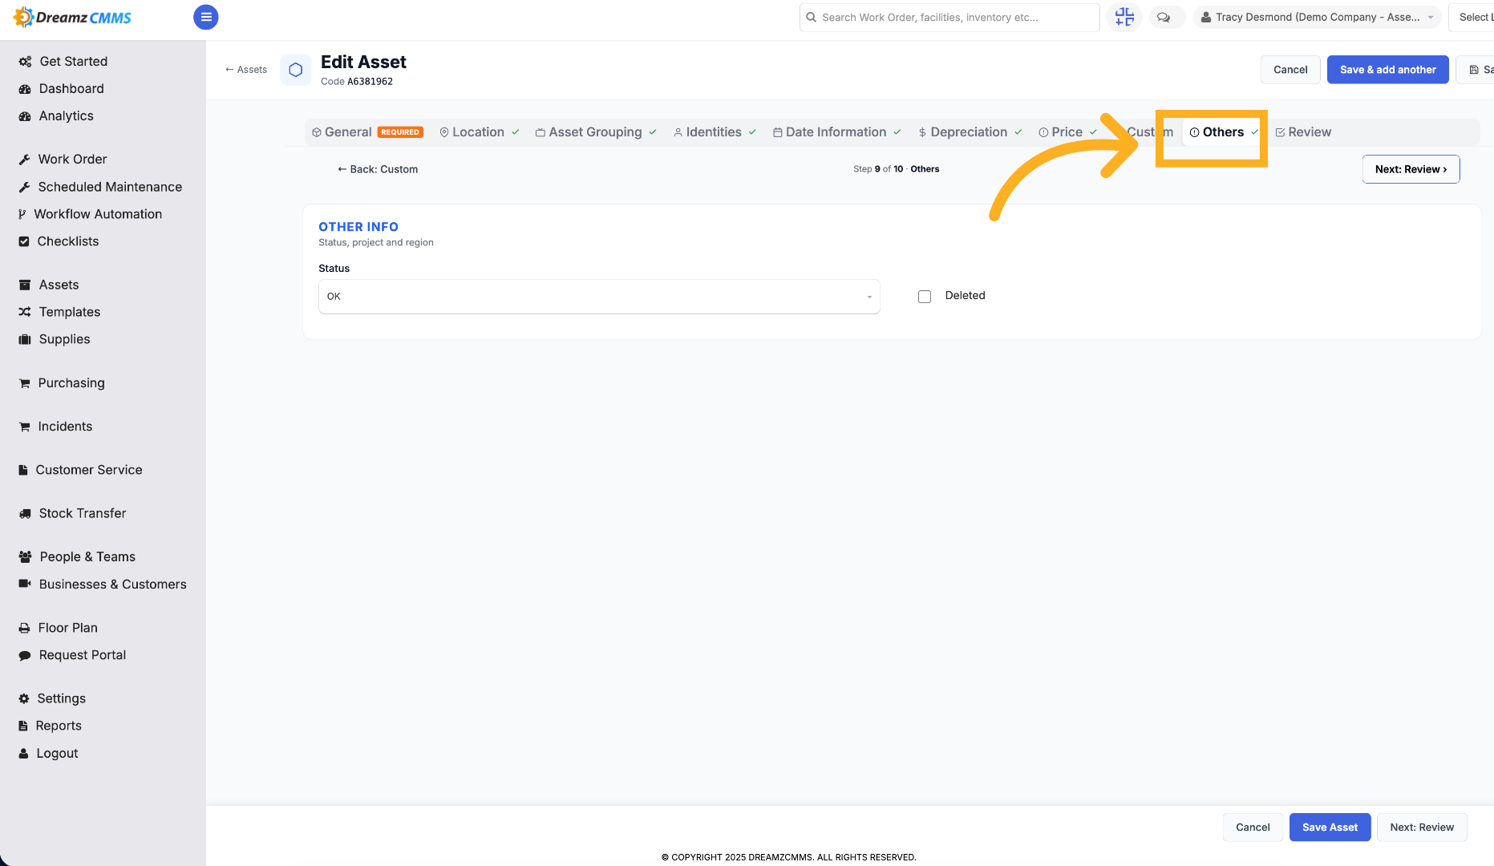Click the Dashboard gauge icon

tap(25, 89)
